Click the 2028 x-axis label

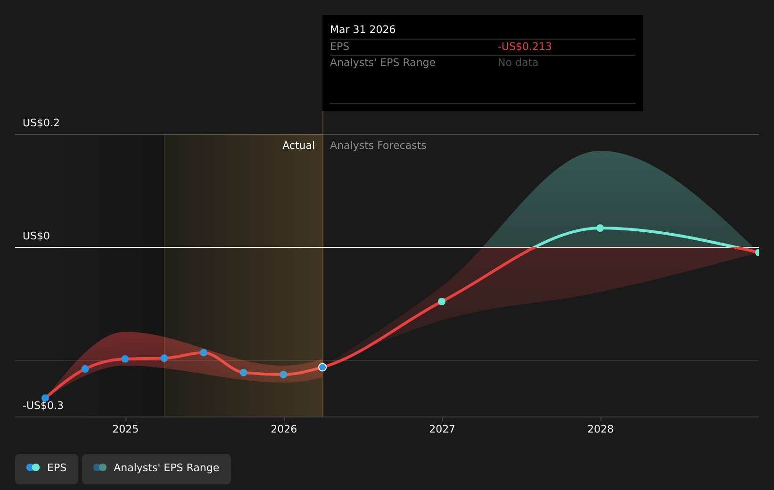(601, 429)
